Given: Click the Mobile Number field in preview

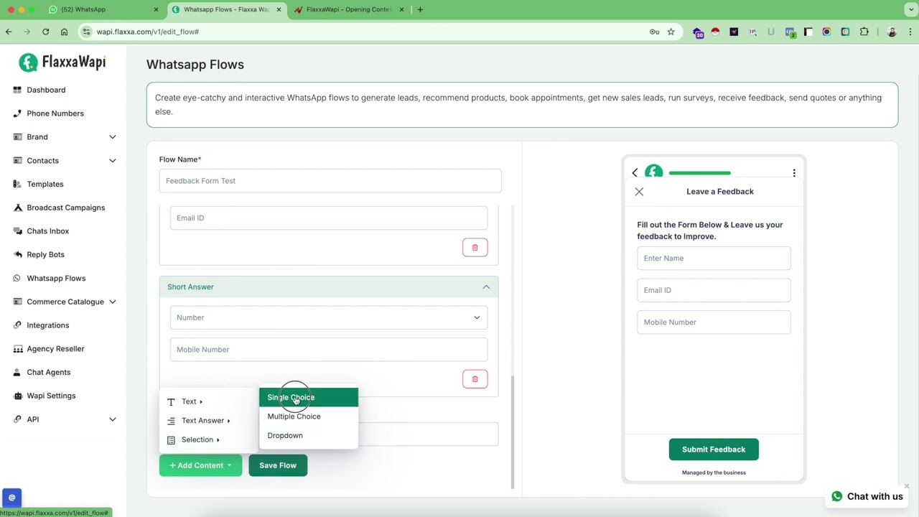Looking at the screenshot, I should tap(714, 322).
